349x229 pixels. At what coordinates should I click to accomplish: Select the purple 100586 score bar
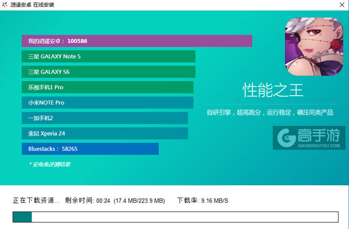point(137,41)
